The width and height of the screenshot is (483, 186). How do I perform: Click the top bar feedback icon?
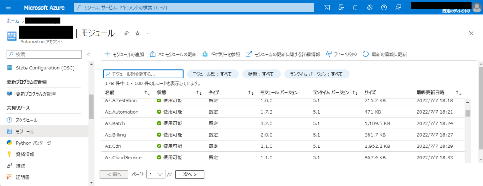(398, 8)
